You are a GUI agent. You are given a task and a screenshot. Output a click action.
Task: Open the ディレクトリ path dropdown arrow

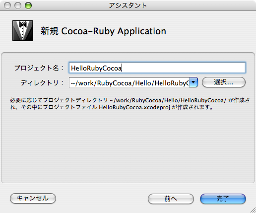point(193,82)
